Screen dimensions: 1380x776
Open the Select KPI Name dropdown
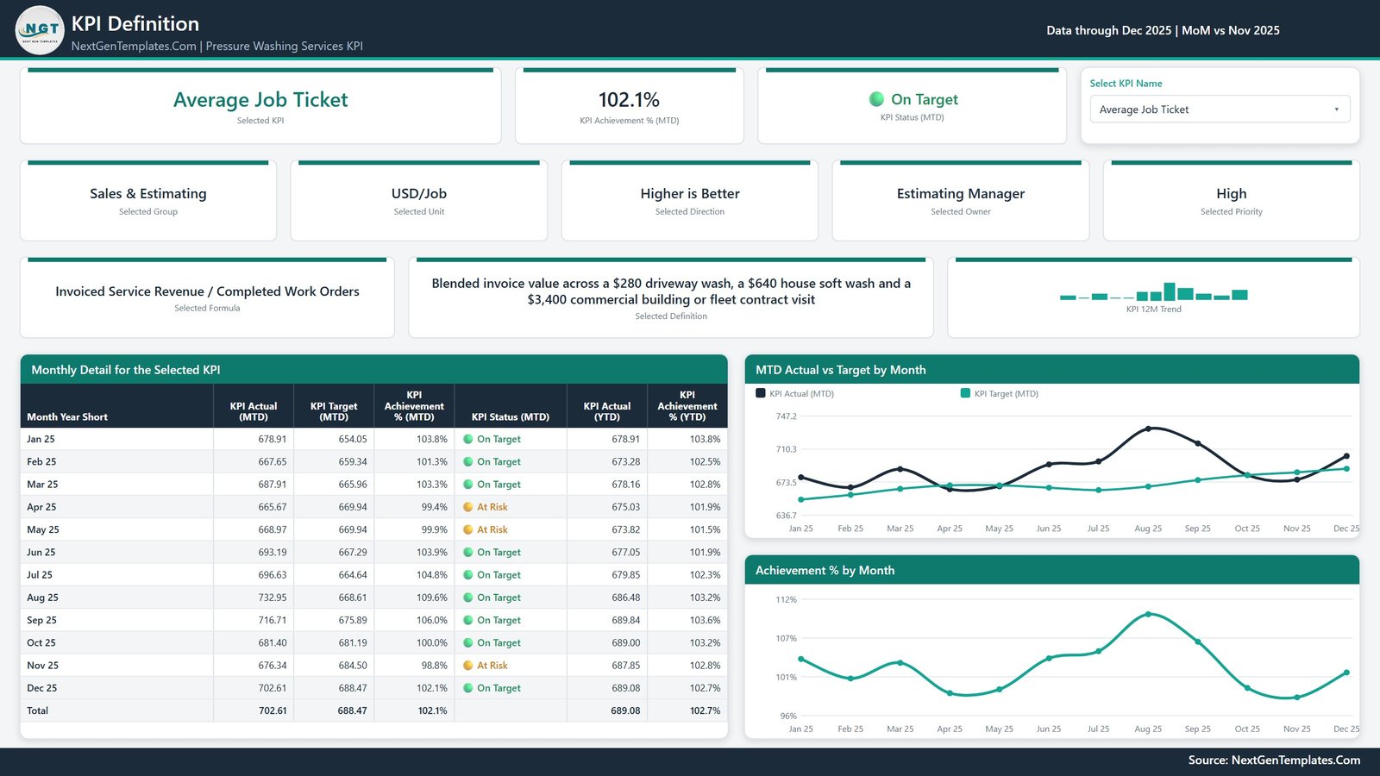(x=1220, y=110)
